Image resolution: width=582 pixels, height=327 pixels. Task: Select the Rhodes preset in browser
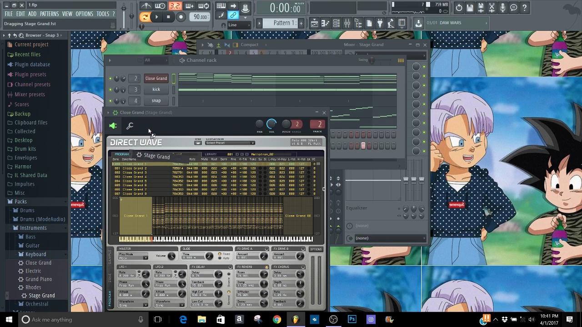click(x=33, y=287)
